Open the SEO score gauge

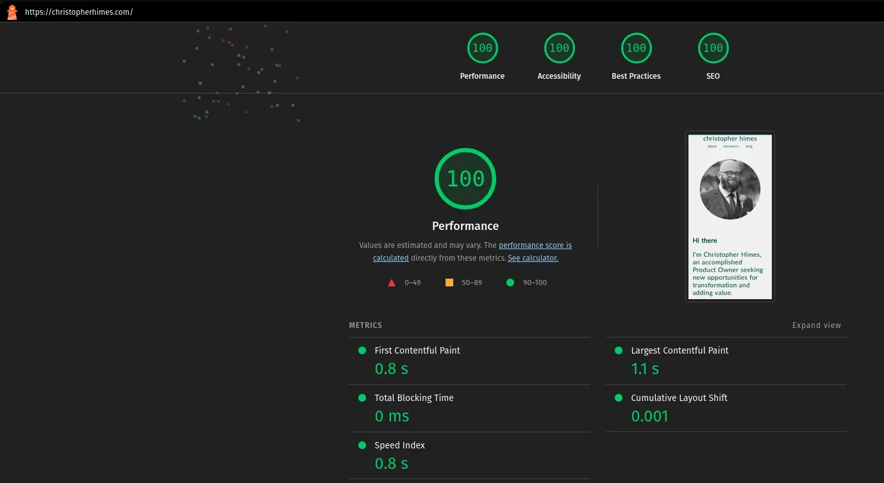point(713,47)
